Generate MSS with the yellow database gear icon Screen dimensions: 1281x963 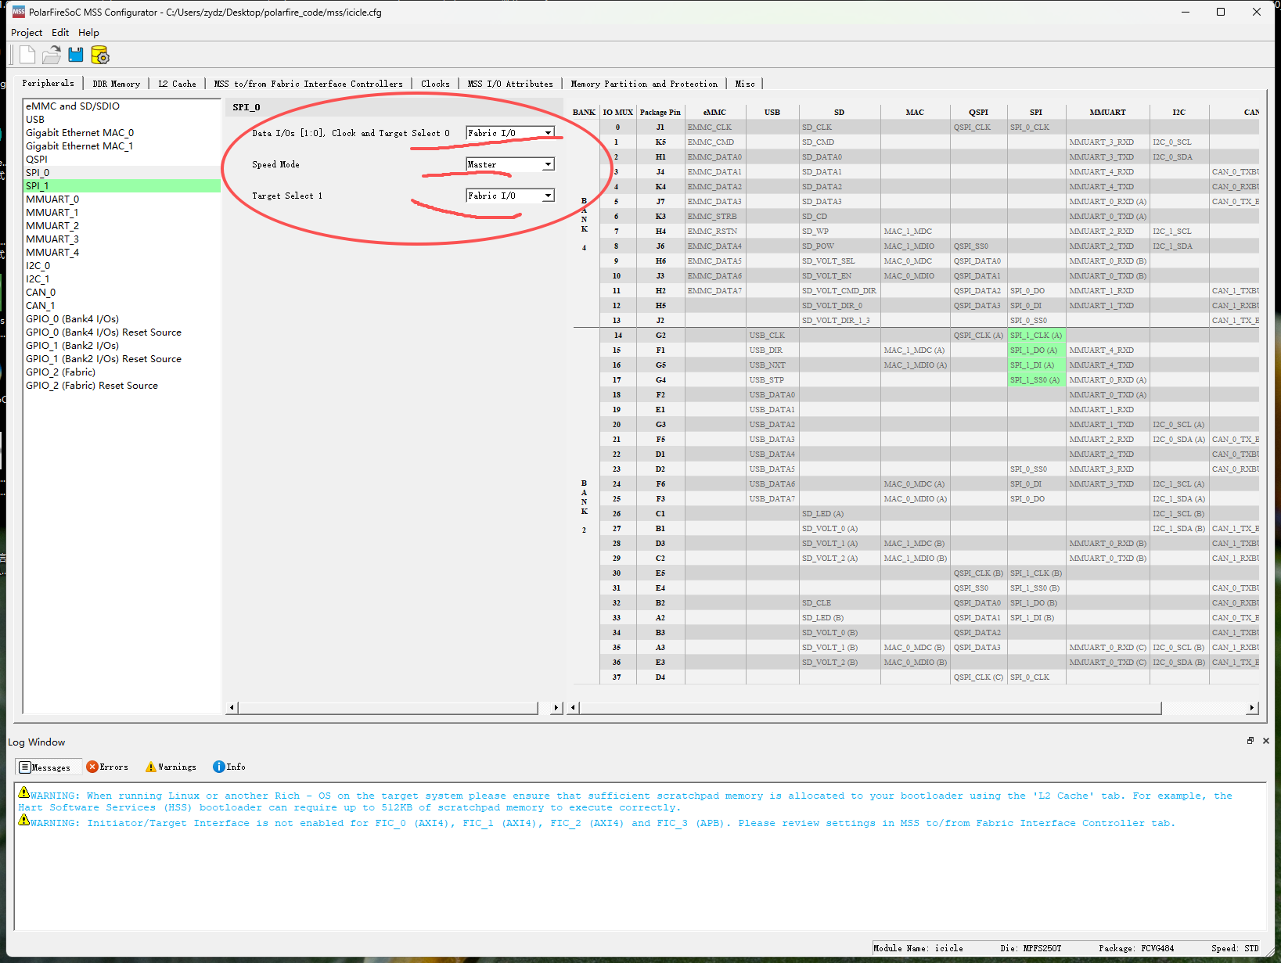pyautogui.click(x=100, y=55)
